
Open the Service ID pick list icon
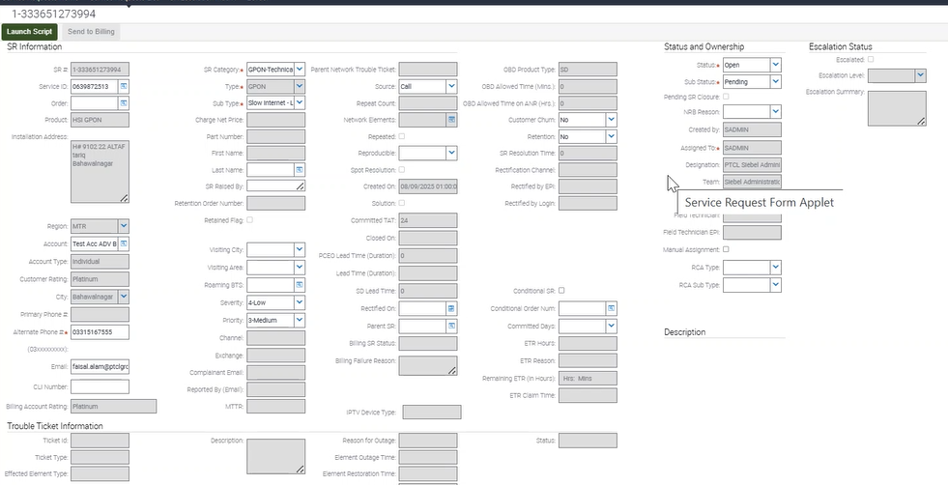(x=124, y=87)
